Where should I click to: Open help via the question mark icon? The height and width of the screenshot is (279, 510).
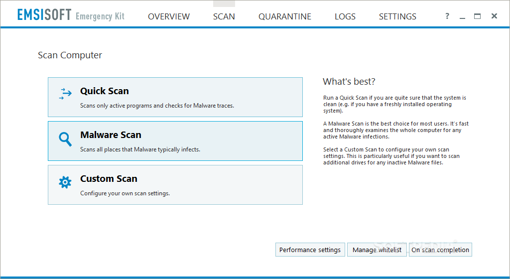pos(447,16)
